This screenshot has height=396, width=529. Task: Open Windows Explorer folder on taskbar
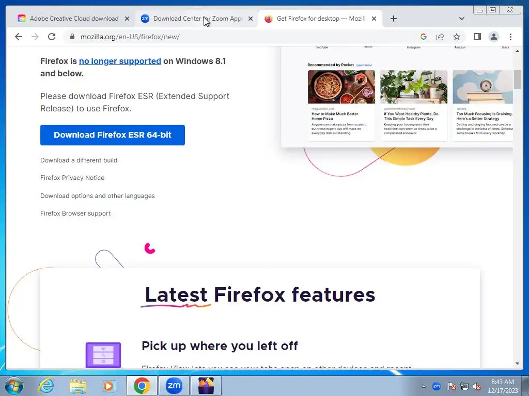click(x=78, y=386)
